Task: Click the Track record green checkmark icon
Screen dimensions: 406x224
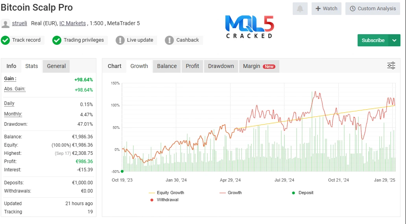Action: pyautogui.click(x=5, y=40)
